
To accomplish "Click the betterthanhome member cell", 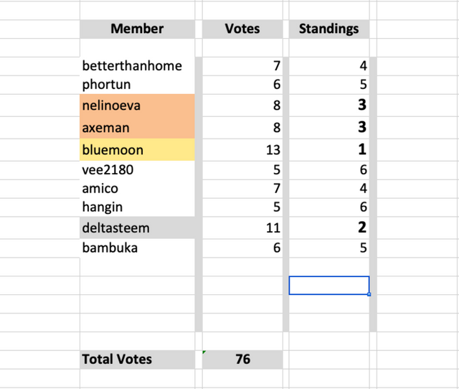I will point(137,66).
